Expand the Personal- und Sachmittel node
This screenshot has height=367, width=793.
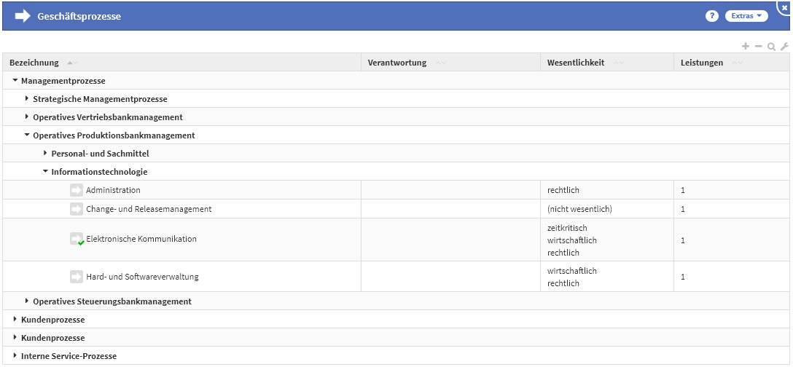(45, 154)
